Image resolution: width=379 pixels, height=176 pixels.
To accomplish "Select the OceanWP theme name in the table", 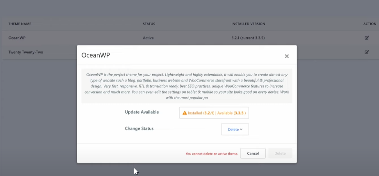I will (x=17, y=38).
